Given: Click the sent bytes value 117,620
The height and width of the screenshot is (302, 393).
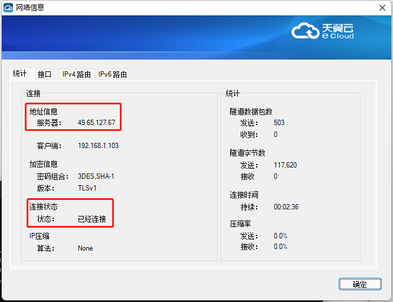Looking at the screenshot, I should coord(285,165).
